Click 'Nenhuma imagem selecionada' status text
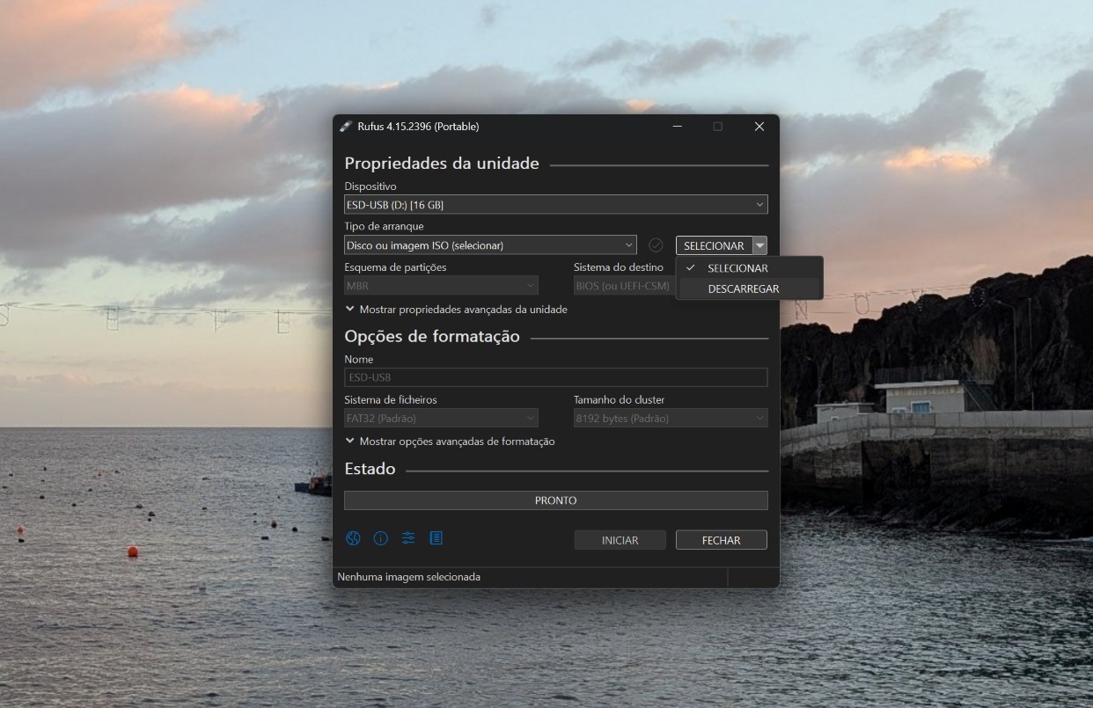This screenshot has height=708, width=1093. click(409, 577)
